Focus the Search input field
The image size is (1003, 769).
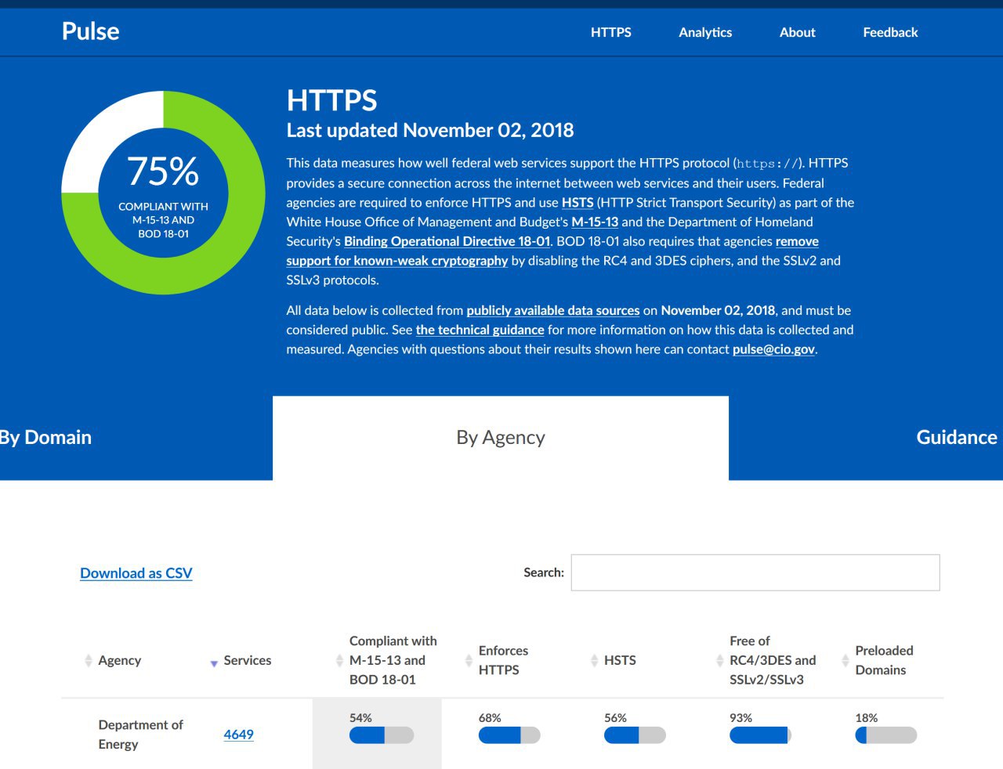point(755,572)
